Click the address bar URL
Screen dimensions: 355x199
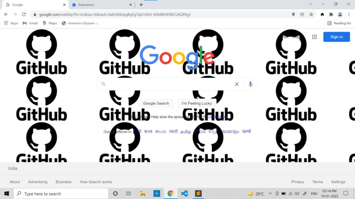tap(115, 14)
